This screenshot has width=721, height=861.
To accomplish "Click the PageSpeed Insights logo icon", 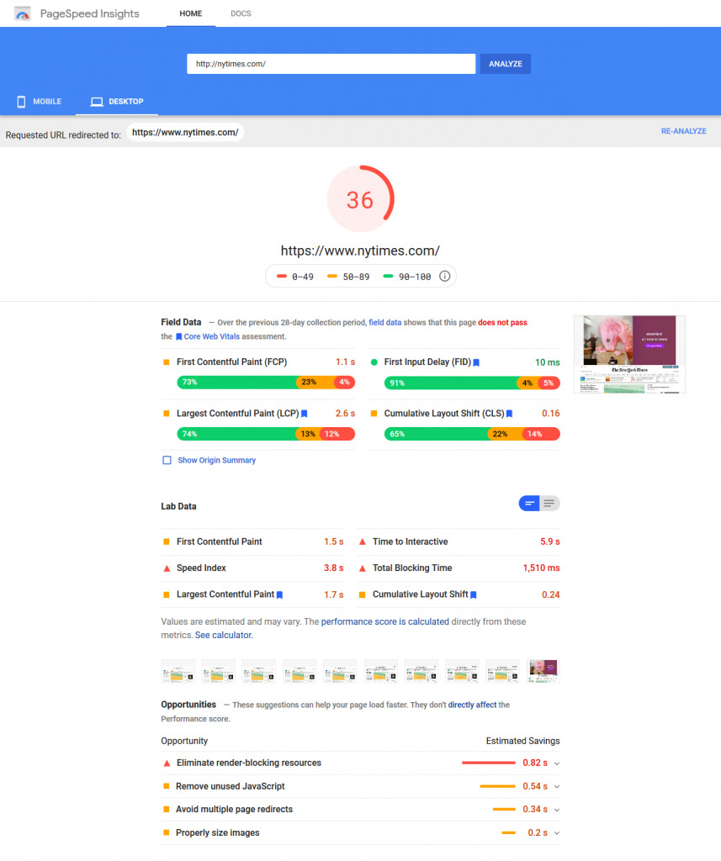I will coord(23,13).
